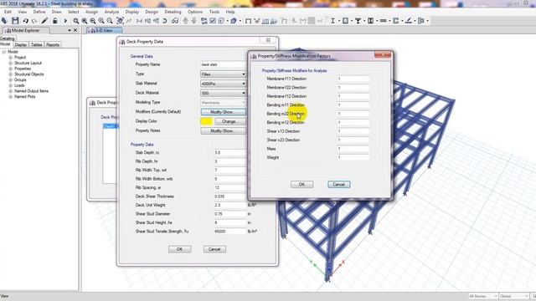Screen dimensions: 536x301
Task: Select the Named Plots tree item
Action: click(24, 97)
